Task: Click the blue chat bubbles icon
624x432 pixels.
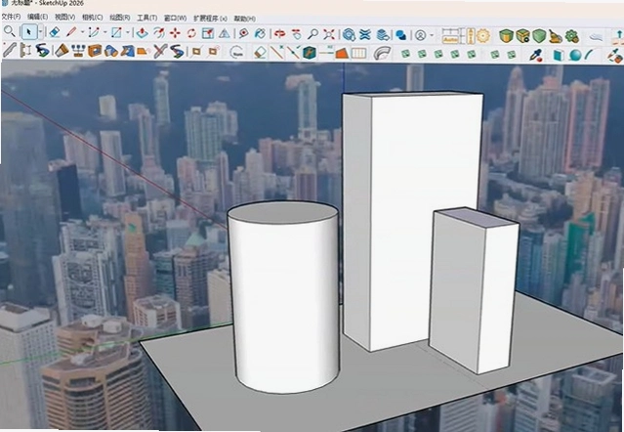Action: pos(400,35)
